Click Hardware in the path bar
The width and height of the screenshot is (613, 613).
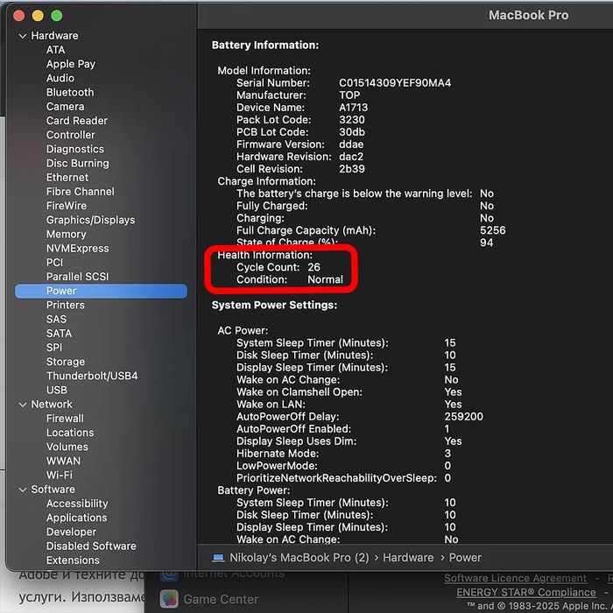click(408, 558)
